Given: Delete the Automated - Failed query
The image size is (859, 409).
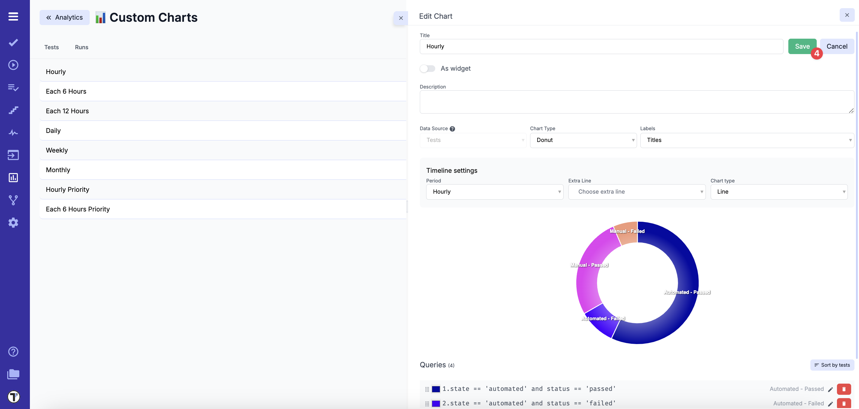Looking at the screenshot, I should [844, 403].
